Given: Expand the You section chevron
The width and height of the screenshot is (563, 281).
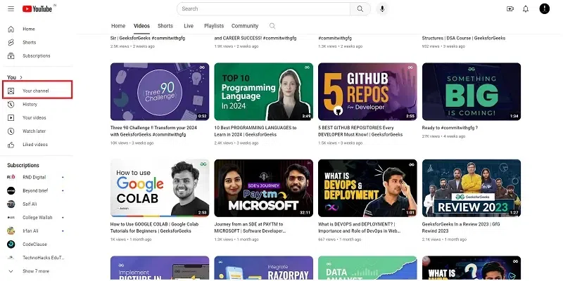Looking at the screenshot, I should [21, 77].
